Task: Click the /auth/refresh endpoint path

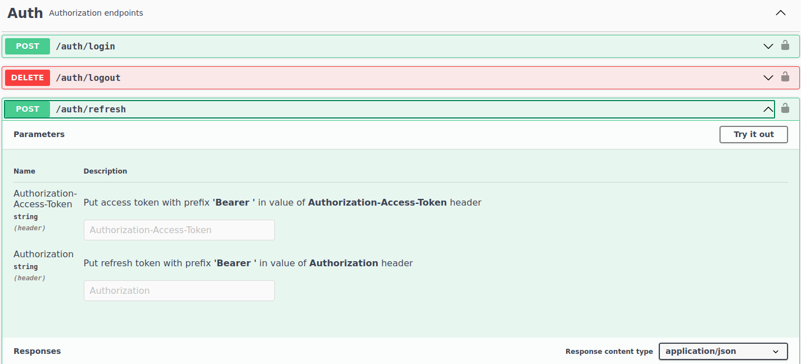Action: pos(91,109)
